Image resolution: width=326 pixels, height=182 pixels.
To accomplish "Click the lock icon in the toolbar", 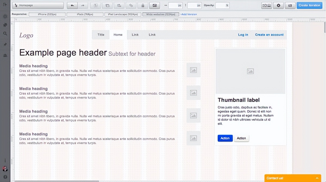I will click(x=143, y=5).
